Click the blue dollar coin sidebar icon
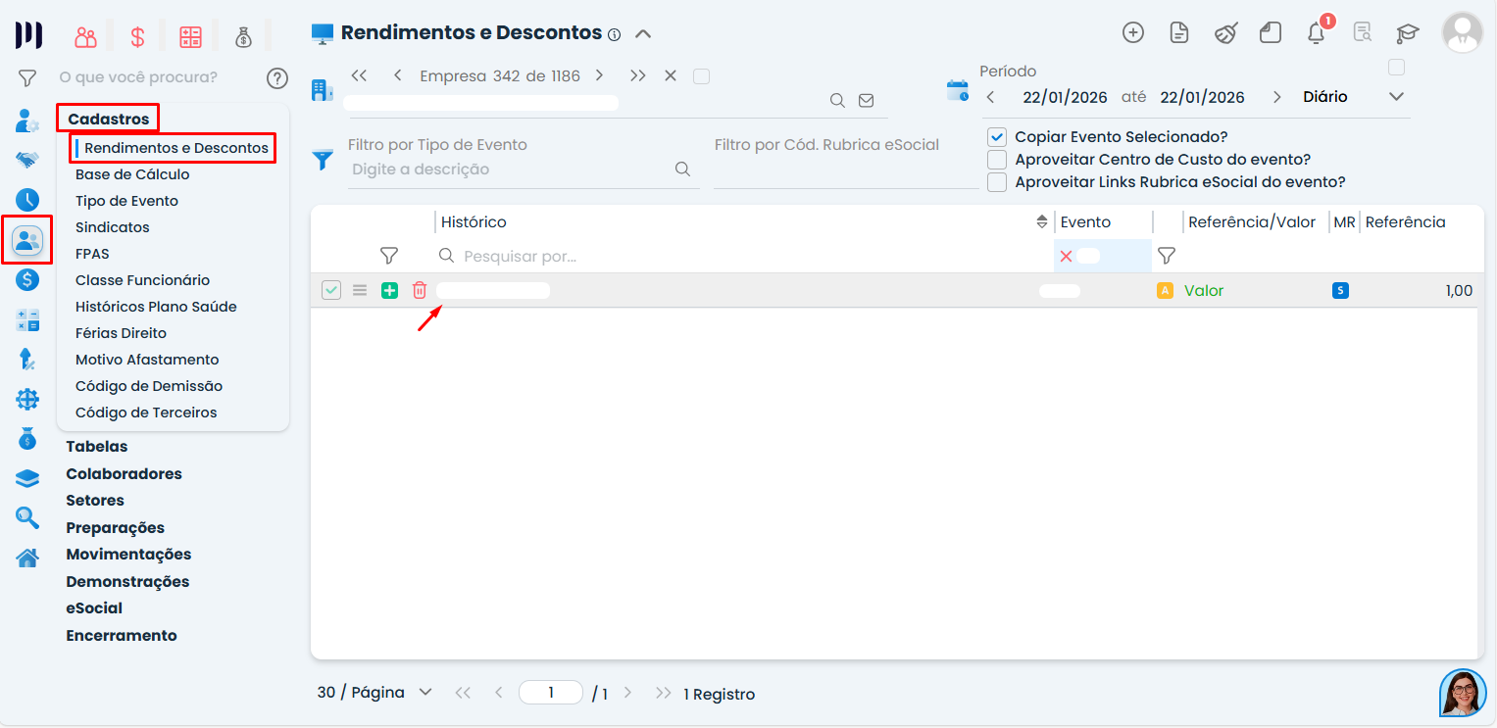Image resolution: width=1497 pixels, height=728 pixels. [x=27, y=280]
